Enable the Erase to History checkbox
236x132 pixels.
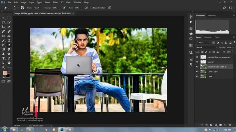pyautogui.click(x=91, y=8)
